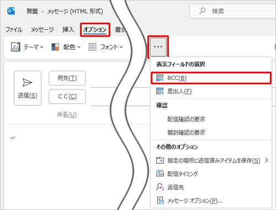Open the three-dot more options button
Image resolution: width=276 pixels, height=210 pixels.
point(158,47)
